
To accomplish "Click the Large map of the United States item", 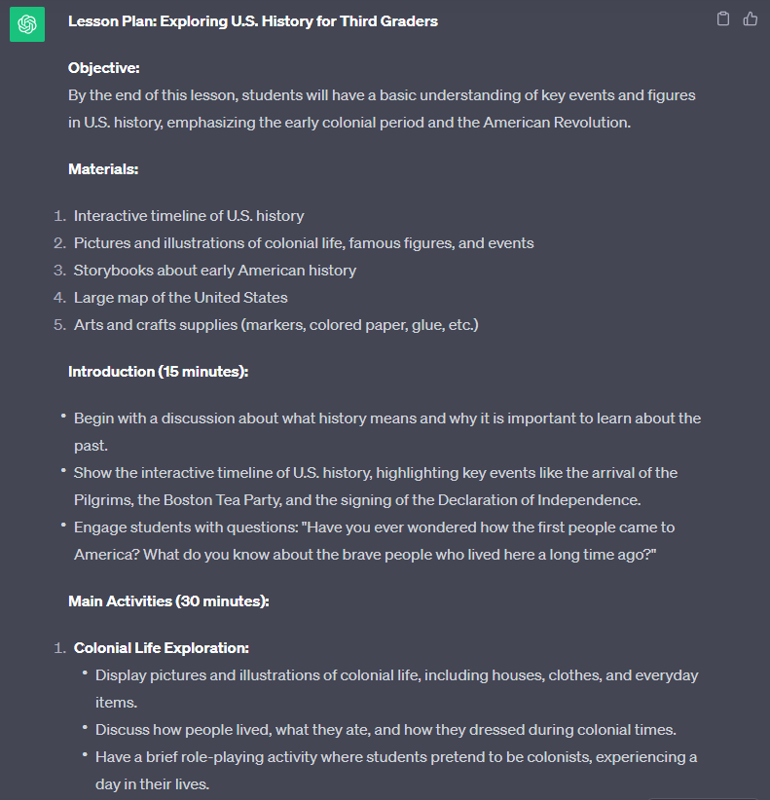I will (x=181, y=298).
